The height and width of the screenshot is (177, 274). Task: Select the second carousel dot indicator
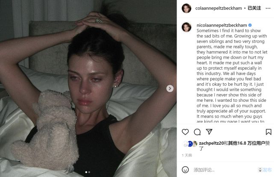pos(89,172)
